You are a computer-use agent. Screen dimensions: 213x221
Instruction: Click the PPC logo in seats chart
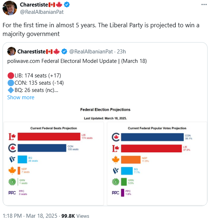12,193
